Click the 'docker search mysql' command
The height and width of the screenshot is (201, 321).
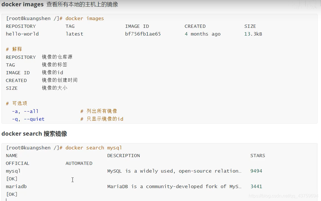point(94,148)
